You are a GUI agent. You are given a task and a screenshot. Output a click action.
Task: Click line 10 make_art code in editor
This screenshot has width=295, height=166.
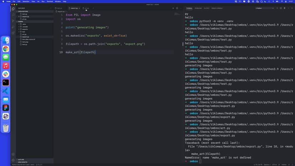81,52
